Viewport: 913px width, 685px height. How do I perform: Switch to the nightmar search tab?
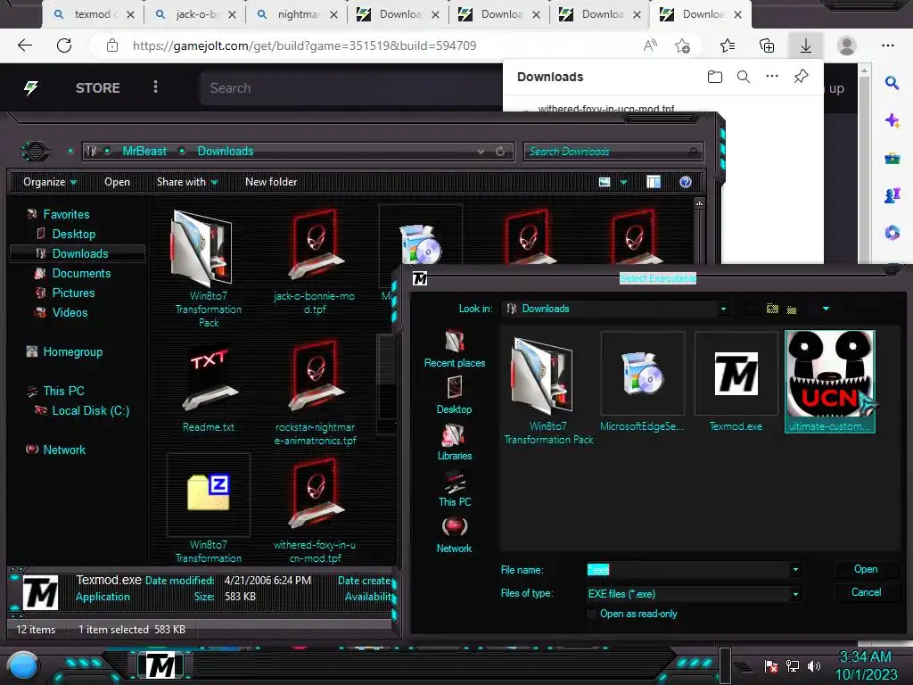pos(297,14)
